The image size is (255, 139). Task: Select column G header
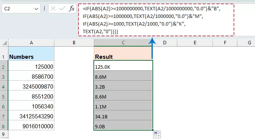pyautogui.click(x=246, y=43)
